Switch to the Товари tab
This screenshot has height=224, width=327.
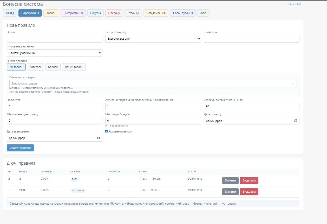pyautogui.click(x=51, y=13)
